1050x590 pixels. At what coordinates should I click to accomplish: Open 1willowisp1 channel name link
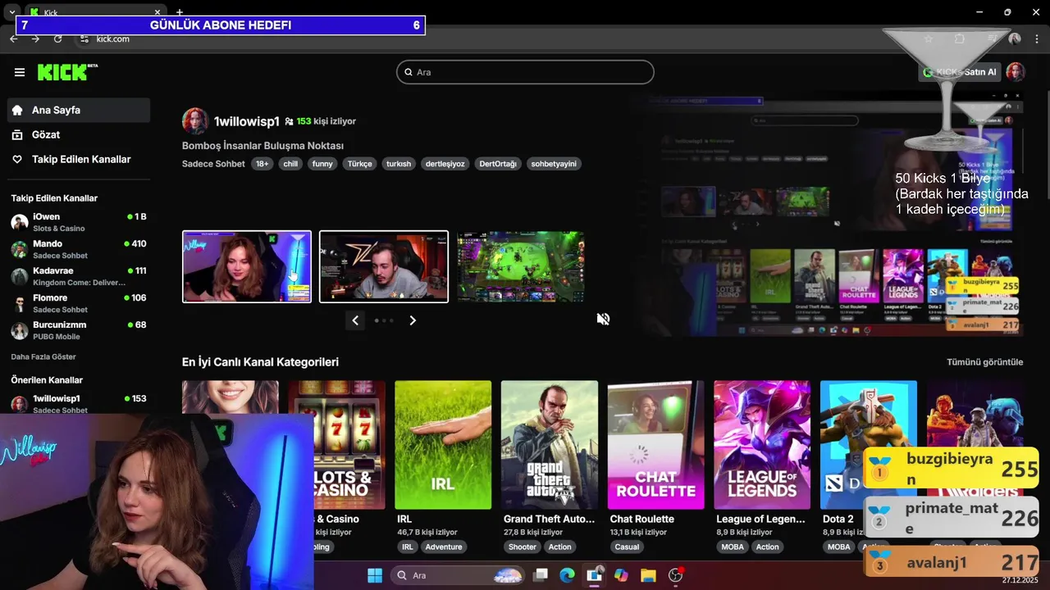point(247,121)
